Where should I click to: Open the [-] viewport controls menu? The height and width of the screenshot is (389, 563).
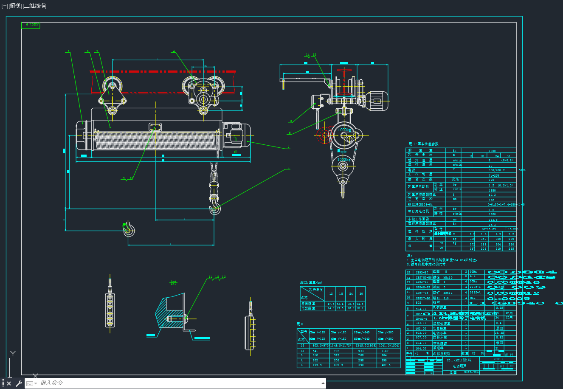point(5,6)
